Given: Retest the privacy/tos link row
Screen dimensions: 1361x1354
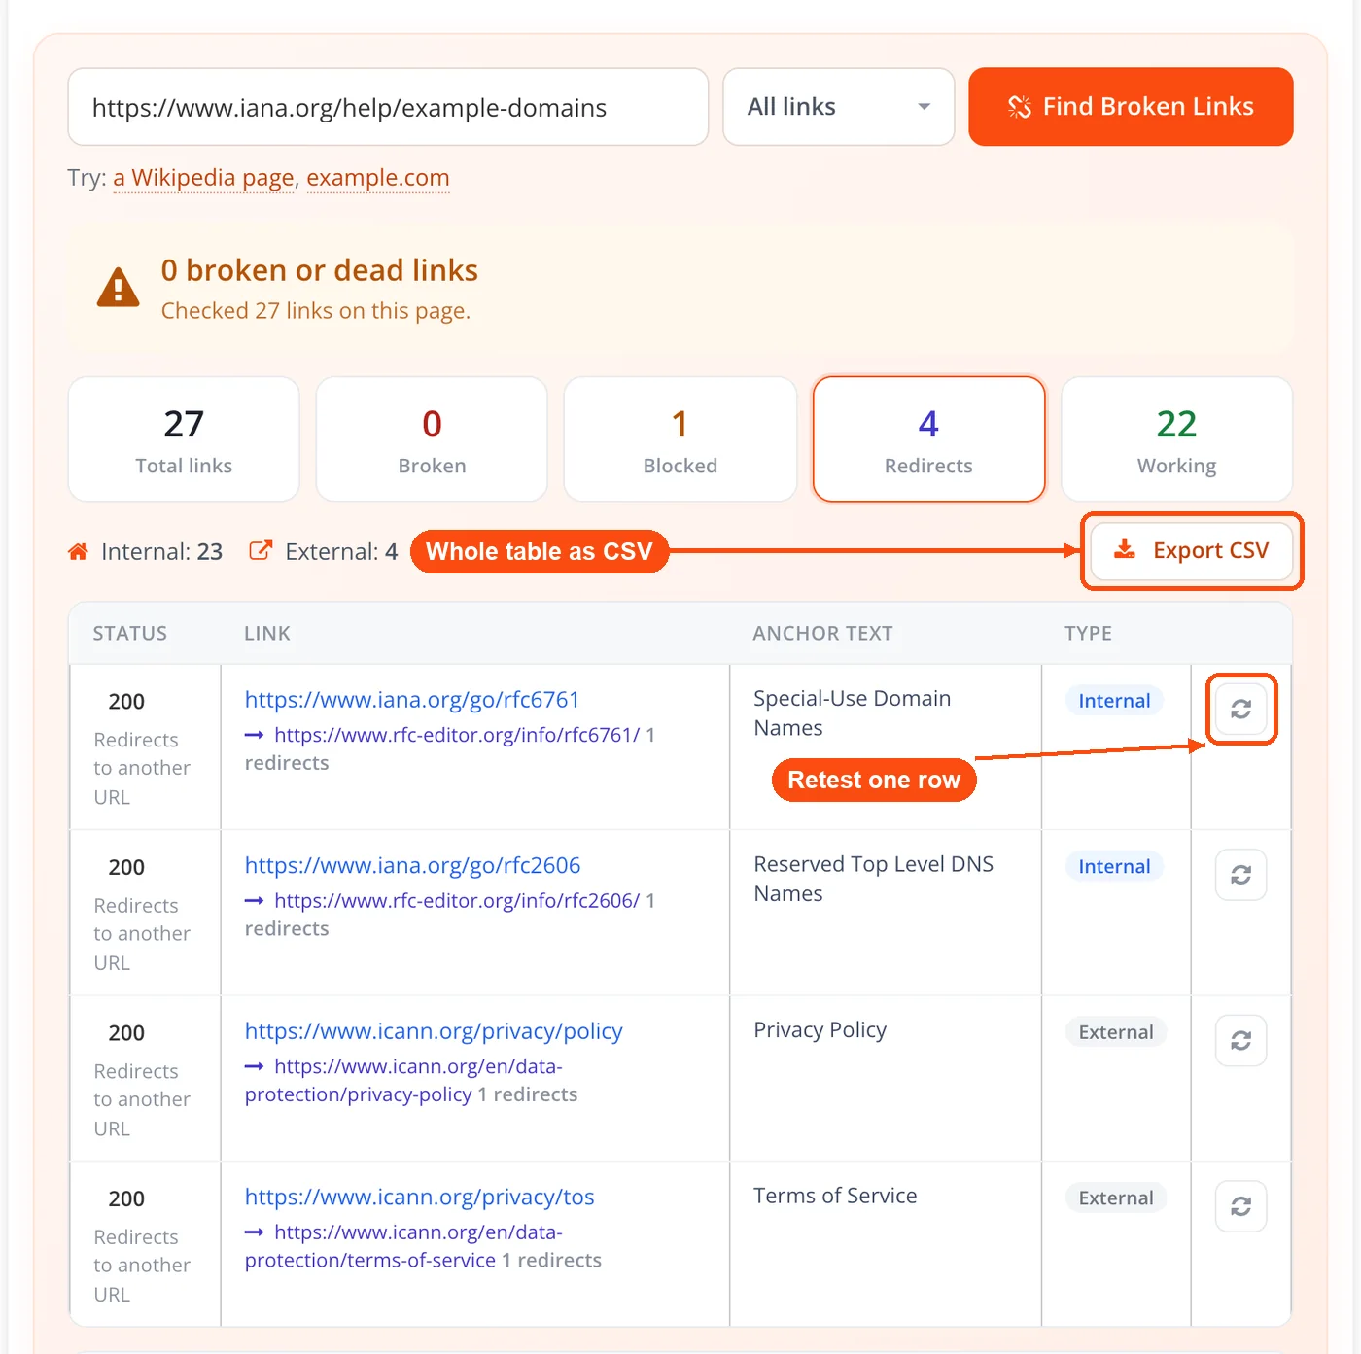Looking at the screenshot, I should 1240,1206.
